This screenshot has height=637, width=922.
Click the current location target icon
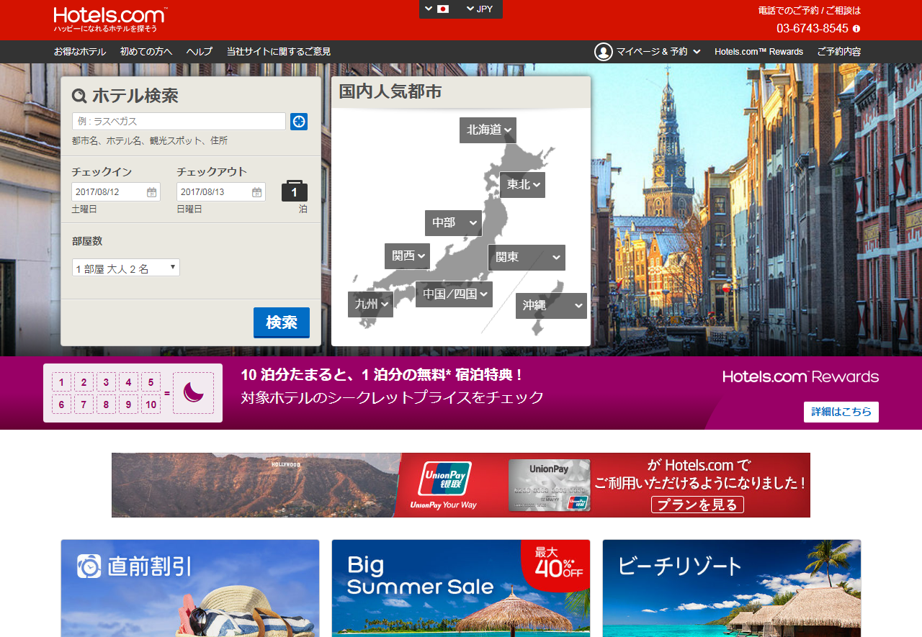pyautogui.click(x=299, y=122)
